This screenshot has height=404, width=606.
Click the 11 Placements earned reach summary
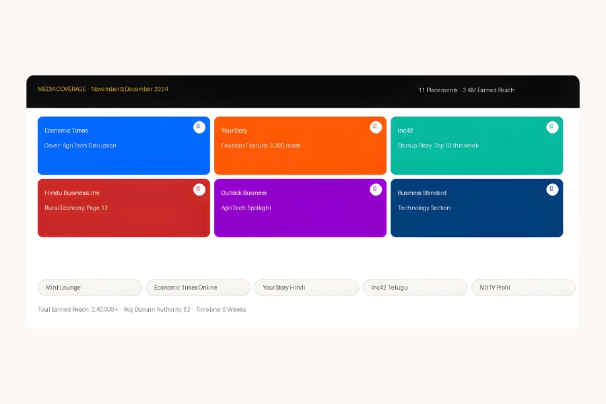coord(466,90)
